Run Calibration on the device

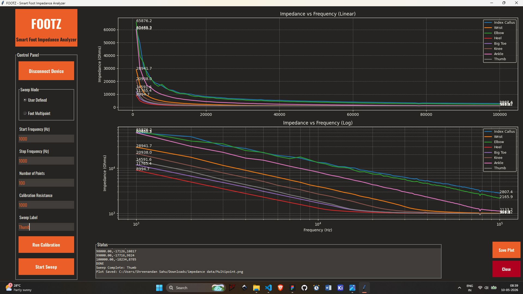click(x=46, y=245)
